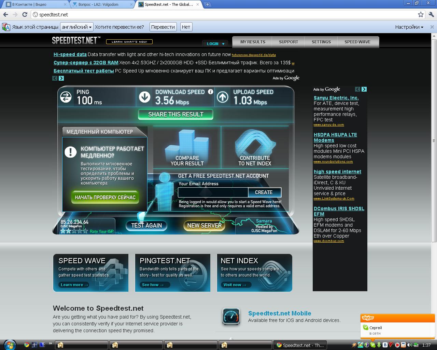Click the Speedtest.net logo
The height and width of the screenshot is (350, 437).
(76, 41)
